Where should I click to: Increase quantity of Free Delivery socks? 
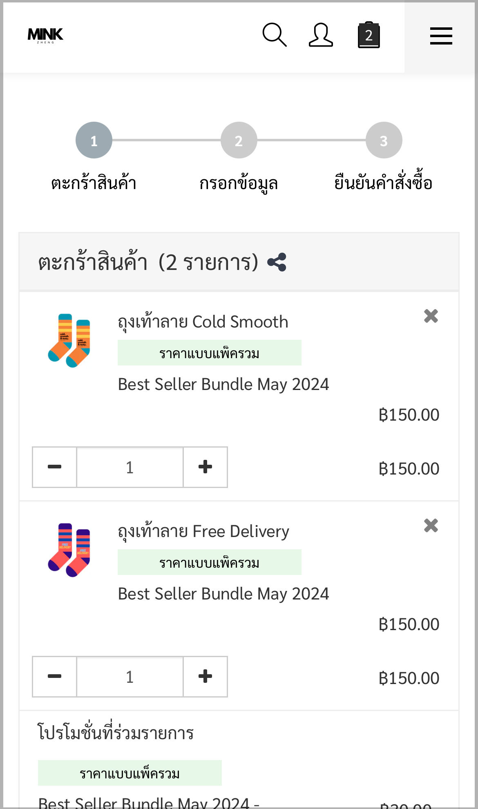click(205, 676)
